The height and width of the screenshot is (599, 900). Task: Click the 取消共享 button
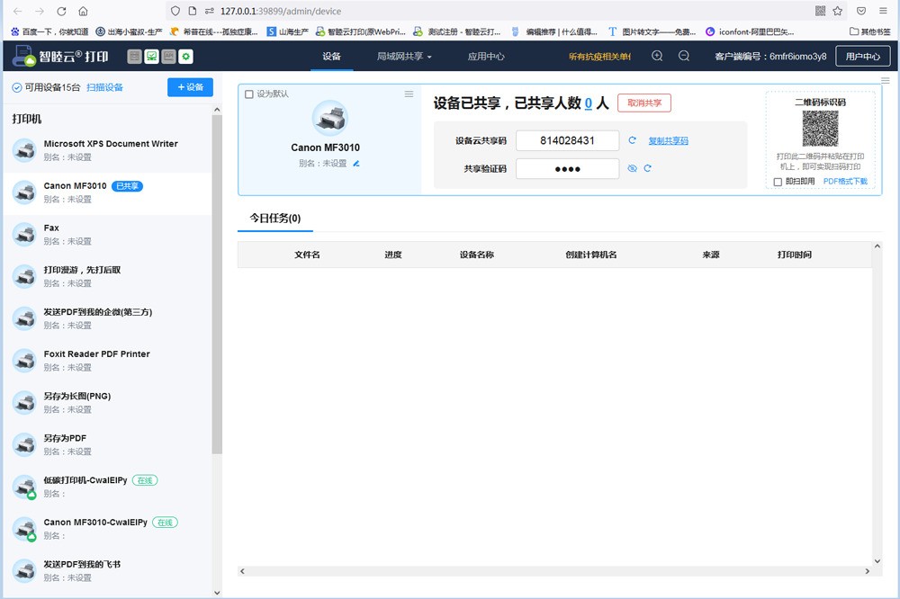[643, 102]
